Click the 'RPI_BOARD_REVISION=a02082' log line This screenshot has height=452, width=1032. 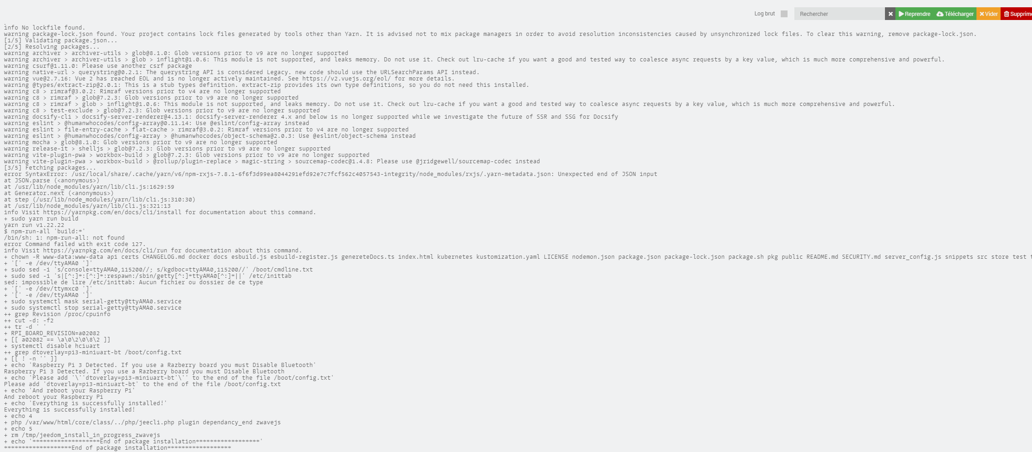[52, 333]
